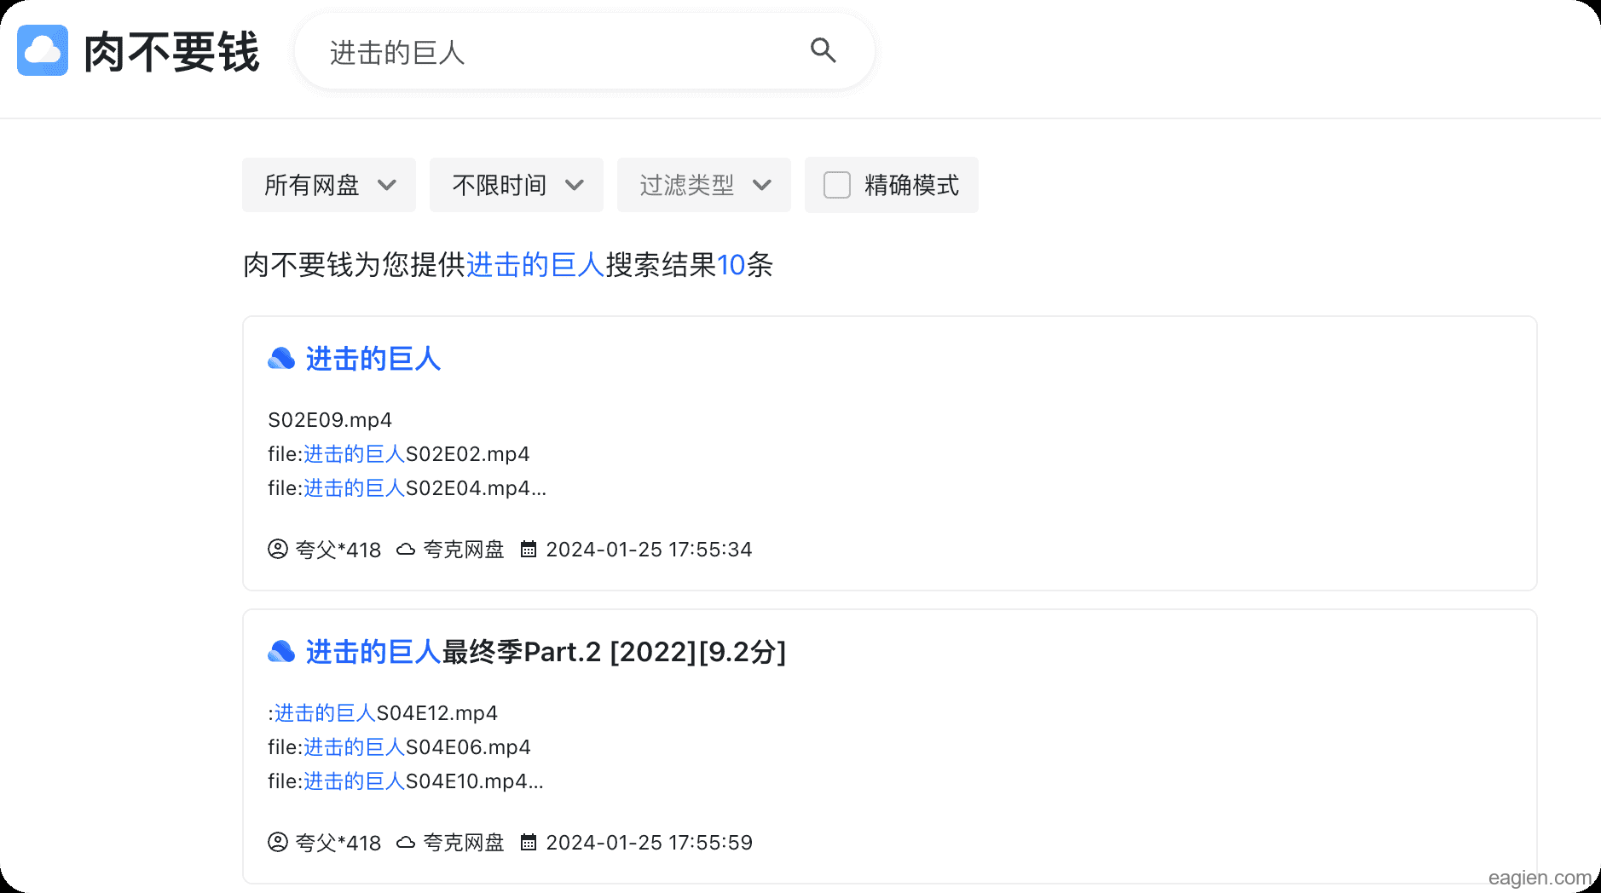Click calendar icon next to 17:55:59 date
Image resolution: width=1601 pixels, height=893 pixels.
click(x=529, y=843)
